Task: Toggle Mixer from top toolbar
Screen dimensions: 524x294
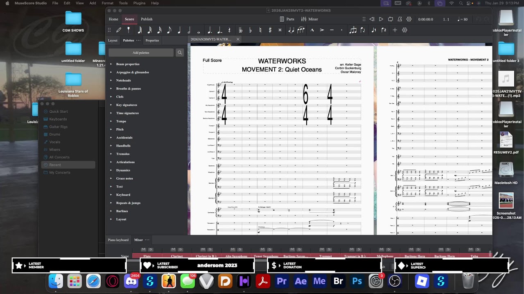Action: 310,19
